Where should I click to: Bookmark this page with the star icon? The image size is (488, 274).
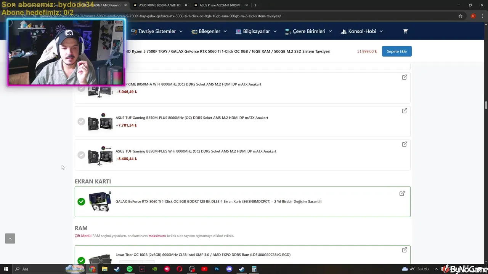tap(461, 16)
